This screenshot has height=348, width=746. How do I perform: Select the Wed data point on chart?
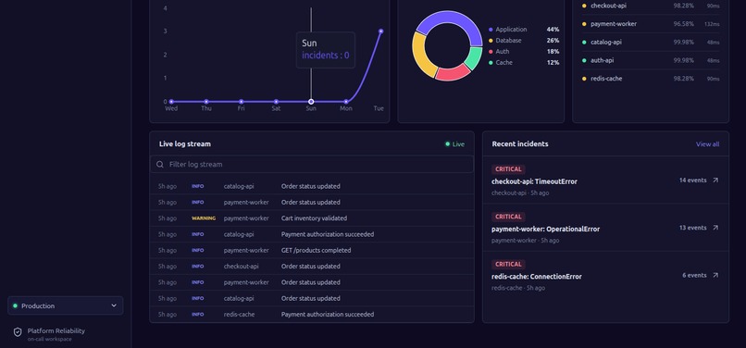pos(171,102)
